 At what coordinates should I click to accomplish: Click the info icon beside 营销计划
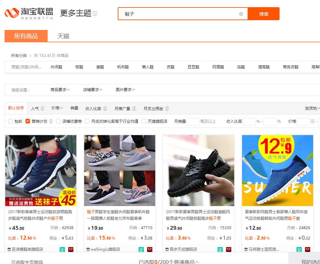coord(50,121)
